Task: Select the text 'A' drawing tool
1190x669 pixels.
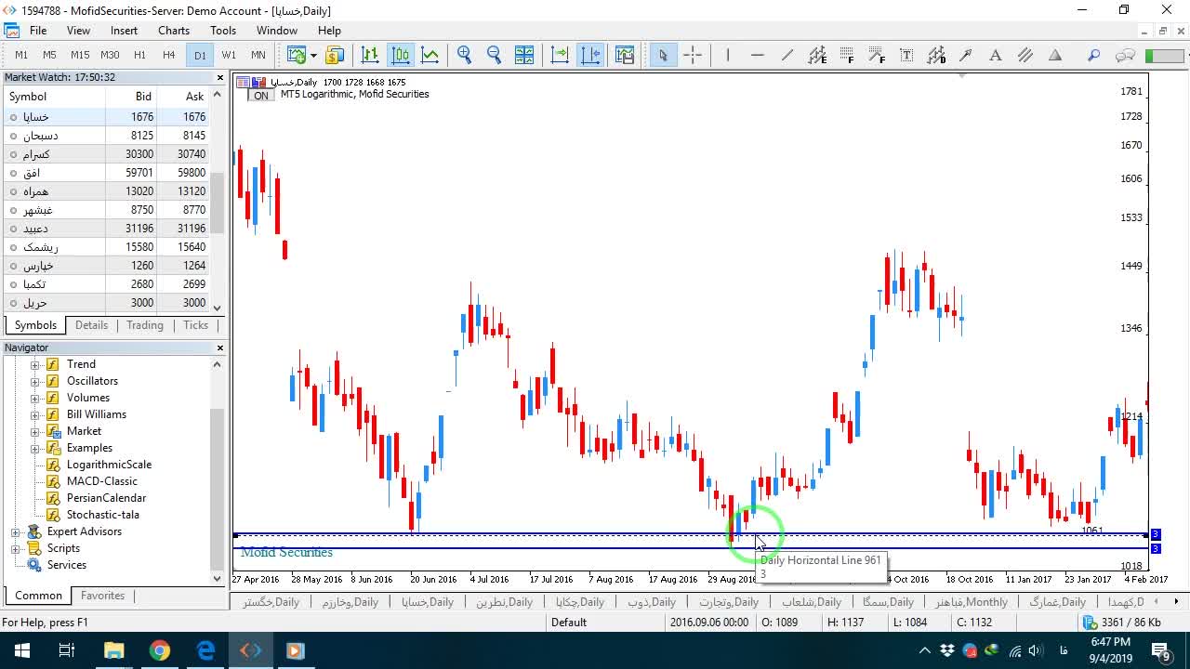Action: tap(996, 55)
